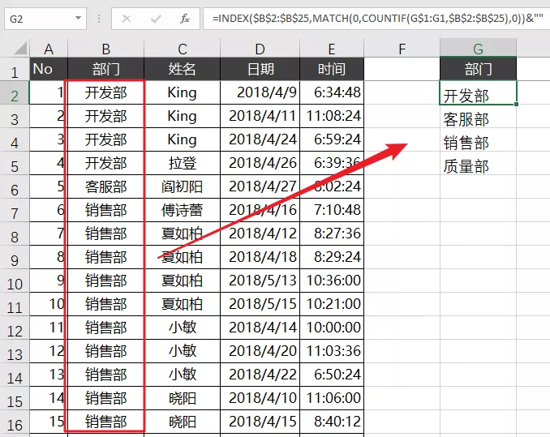Click the time cell 11:08:24
Screen dimensions: 550x437
332,116
